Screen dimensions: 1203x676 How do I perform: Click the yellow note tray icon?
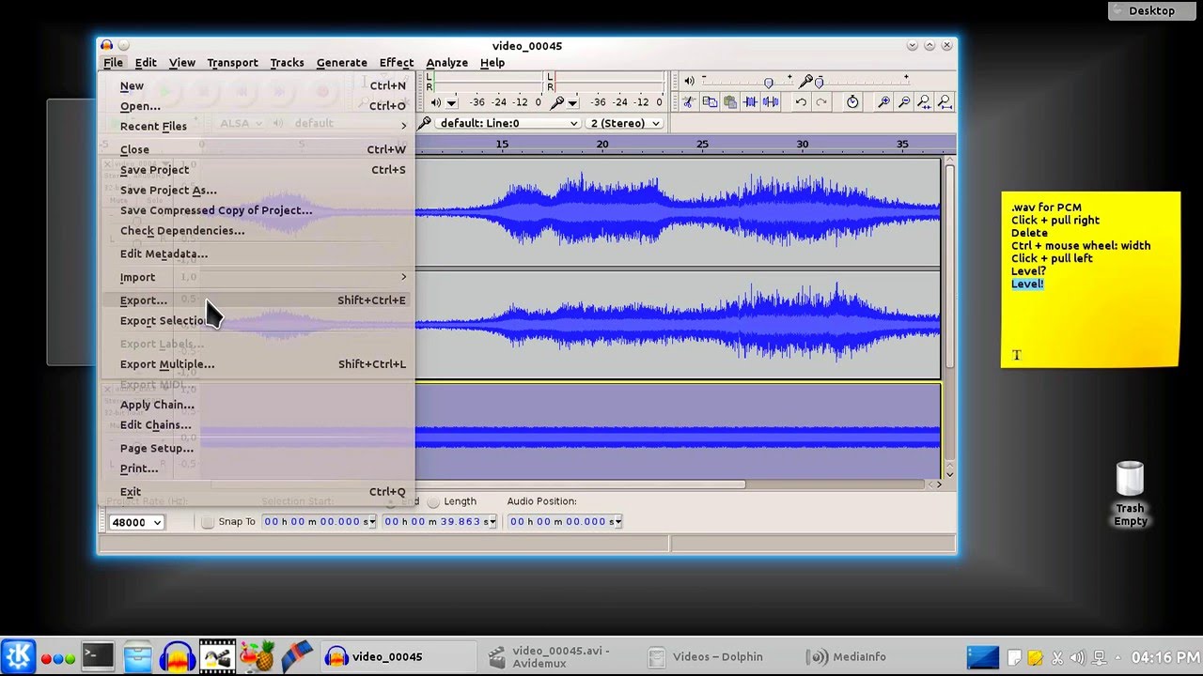pos(1035,657)
